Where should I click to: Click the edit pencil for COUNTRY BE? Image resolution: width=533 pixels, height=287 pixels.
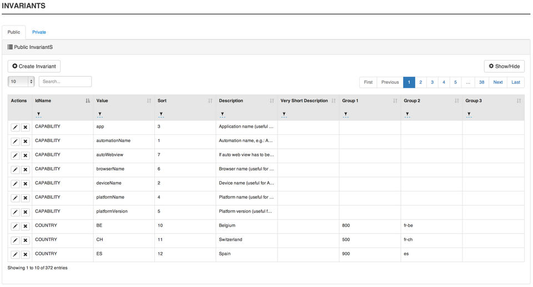tap(15, 226)
